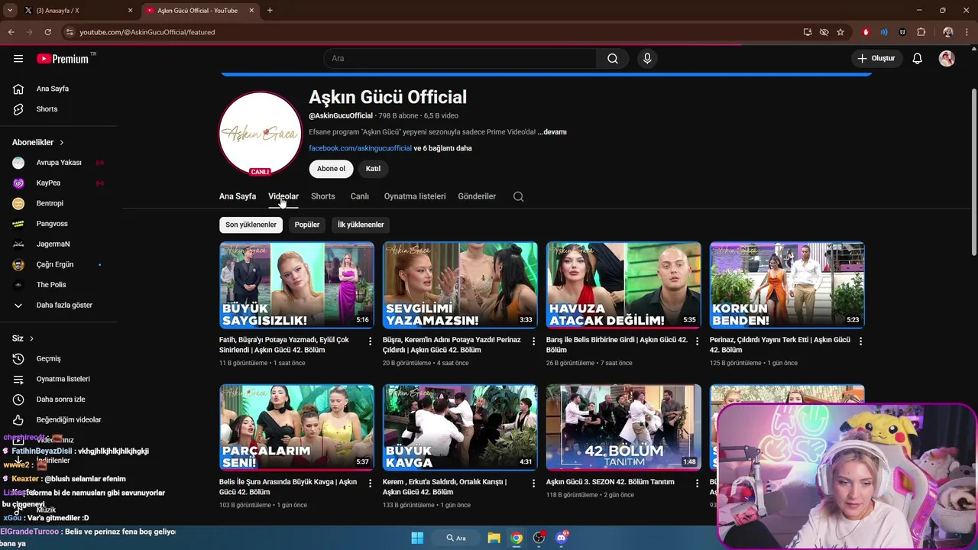Open options for Kerem, Erkut'a Saldırdı video
The height and width of the screenshot is (550, 978).
click(x=534, y=483)
